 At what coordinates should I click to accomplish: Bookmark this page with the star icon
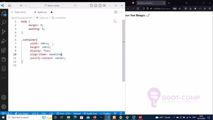tap(180, 9)
